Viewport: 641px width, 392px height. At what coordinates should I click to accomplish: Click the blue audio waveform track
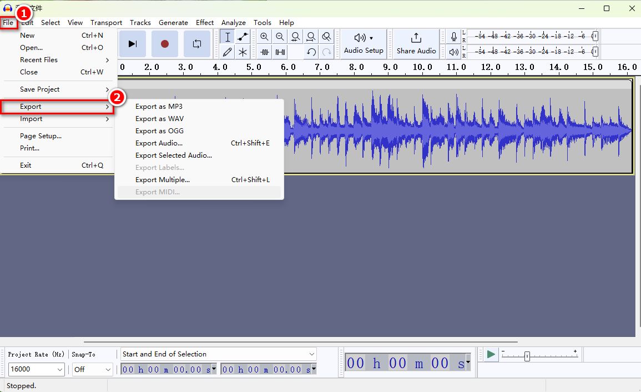click(x=458, y=131)
